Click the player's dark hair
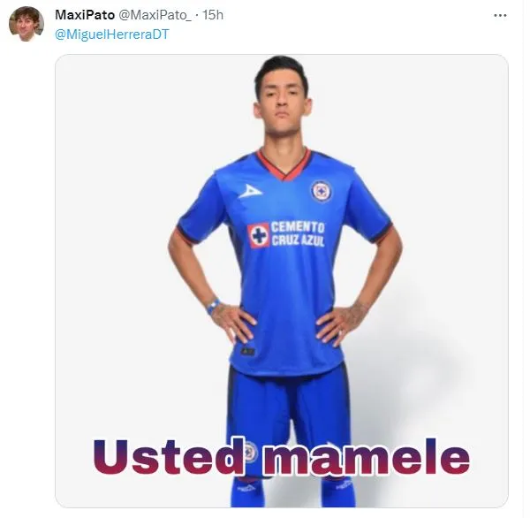 282,69
